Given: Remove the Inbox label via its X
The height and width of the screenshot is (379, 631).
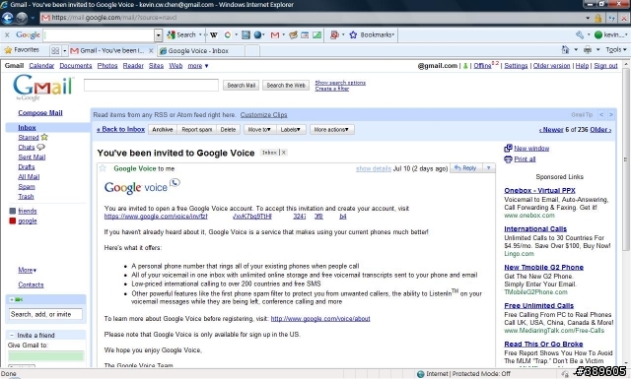Looking at the screenshot, I should [284, 153].
